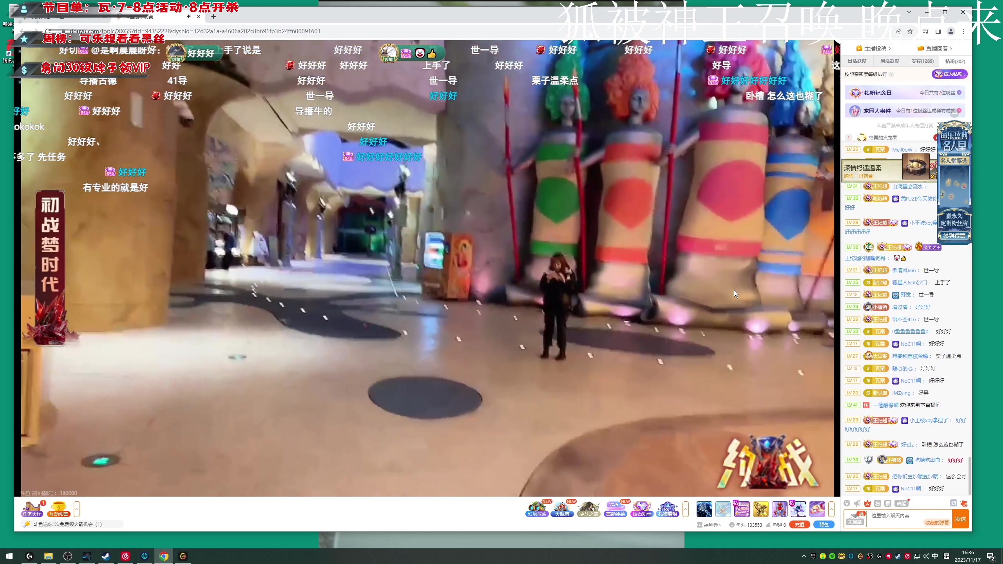
Task: Switch to the 贵宾(1289) tab
Action: tap(922, 61)
